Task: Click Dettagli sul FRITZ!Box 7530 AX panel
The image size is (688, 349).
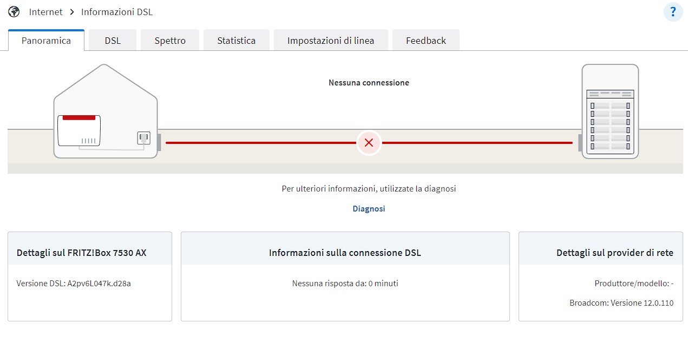Action: point(90,276)
